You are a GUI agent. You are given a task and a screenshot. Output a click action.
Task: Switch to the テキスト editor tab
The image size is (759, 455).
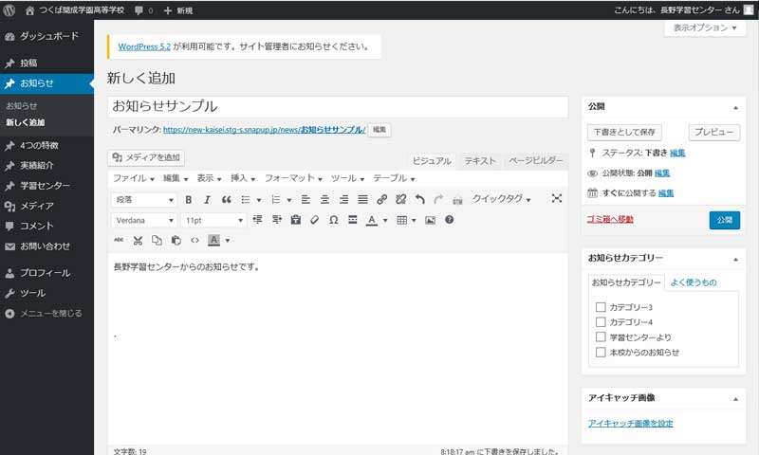coord(480,160)
